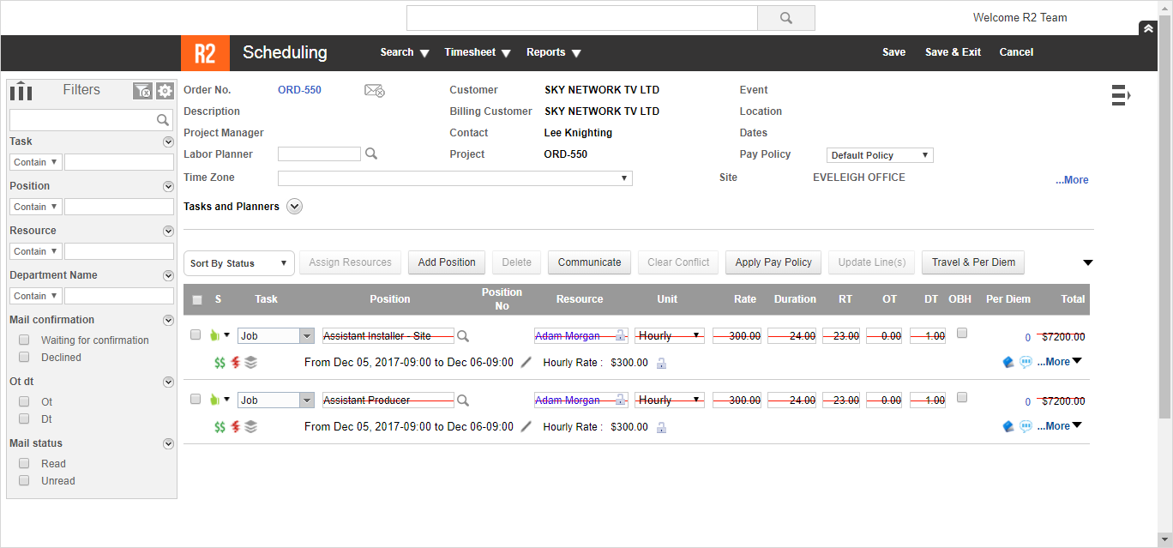This screenshot has width=1173, height=548.
Task: Click the envelope icon beside ORD-550
Action: (x=374, y=91)
